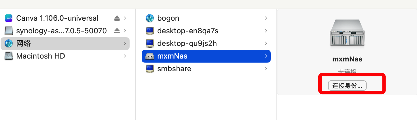Click the mxmNas server icon in list
417x120 pixels.
pyautogui.click(x=150, y=56)
